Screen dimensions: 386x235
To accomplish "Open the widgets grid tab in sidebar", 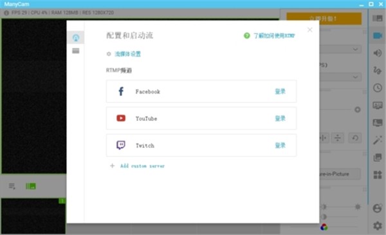I will point(378,174).
